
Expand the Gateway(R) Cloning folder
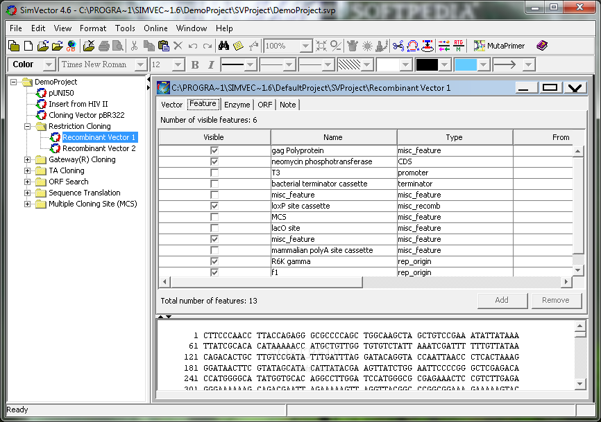coord(28,159)
